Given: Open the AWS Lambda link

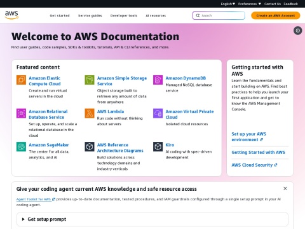Looking at the screenshot, I should click(x=111, y=111).
